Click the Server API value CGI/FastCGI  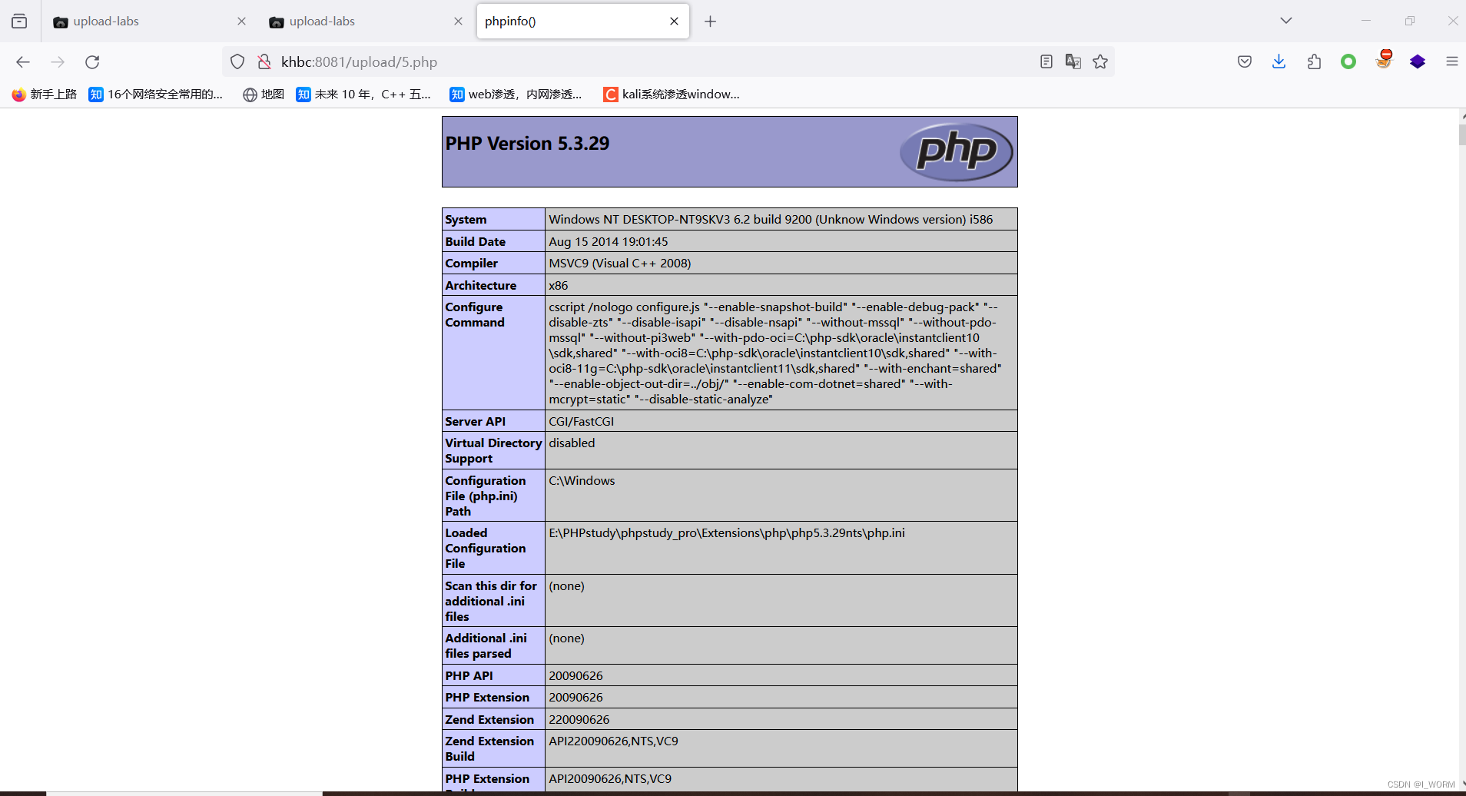tap(581, 422)
